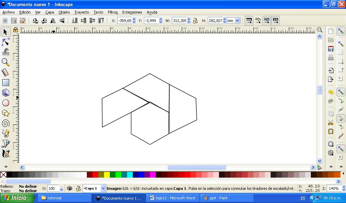Image resolution: width=346 pixels, height=203 pixels.
Task: Increase the W width spinner
Action: tap(189, 19)
